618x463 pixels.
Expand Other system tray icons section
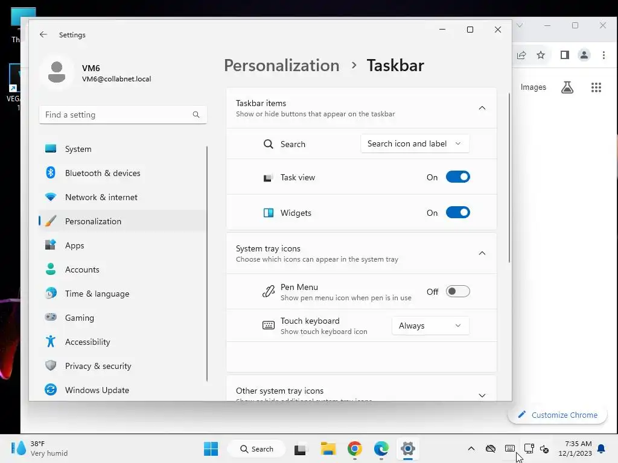coord(482,395)
